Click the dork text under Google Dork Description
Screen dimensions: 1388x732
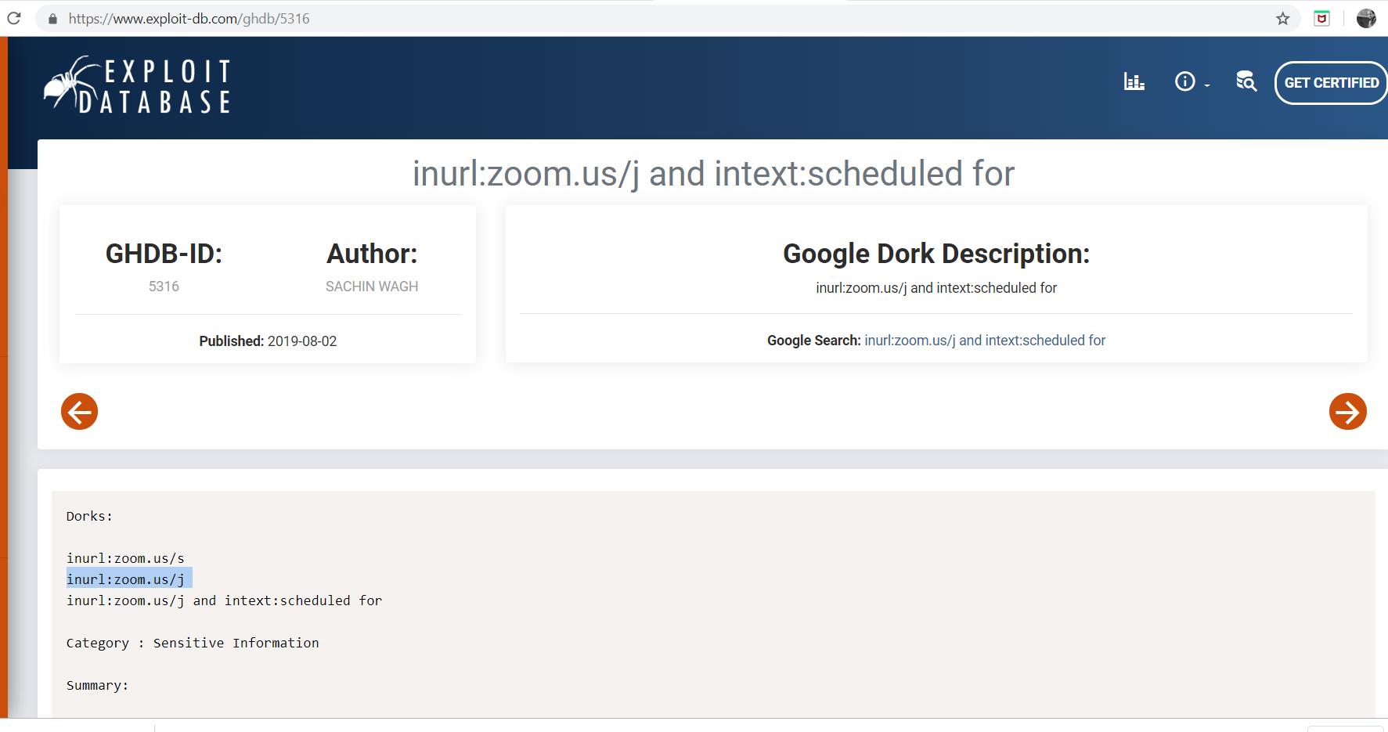point(936,288)
